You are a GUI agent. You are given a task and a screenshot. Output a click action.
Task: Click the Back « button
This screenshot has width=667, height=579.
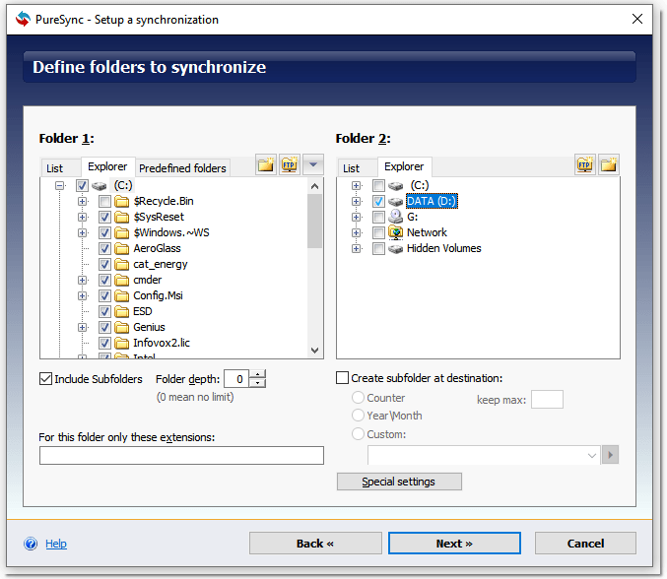pos(315,544)
